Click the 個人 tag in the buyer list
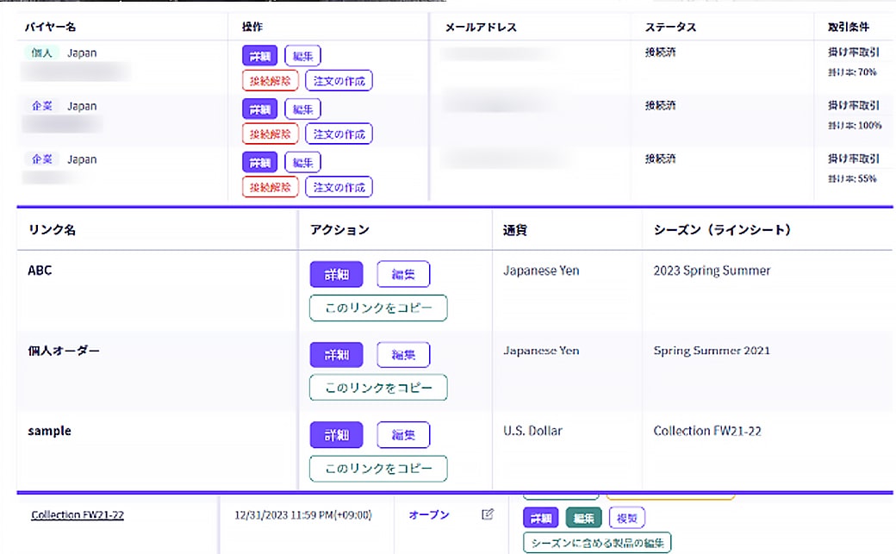The height and width of the screenshot is (554, 896). point(41,53)
